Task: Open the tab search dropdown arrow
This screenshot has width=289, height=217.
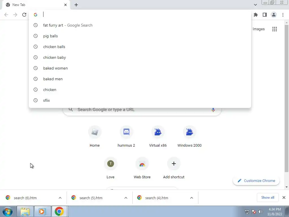Action: coord(255,5)
